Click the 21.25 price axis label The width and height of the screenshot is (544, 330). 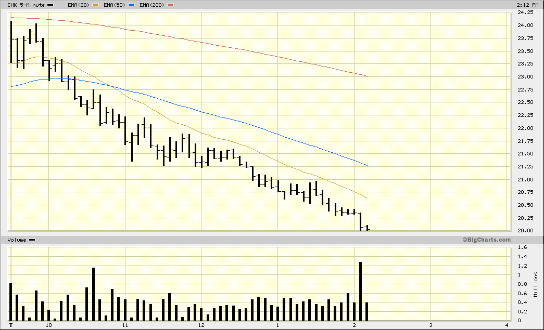click(x=525, y=166)
